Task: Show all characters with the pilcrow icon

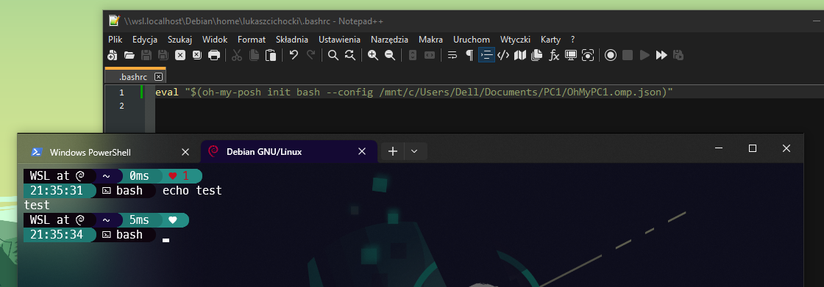Action: pyautogui.click(x=469, y=55)
